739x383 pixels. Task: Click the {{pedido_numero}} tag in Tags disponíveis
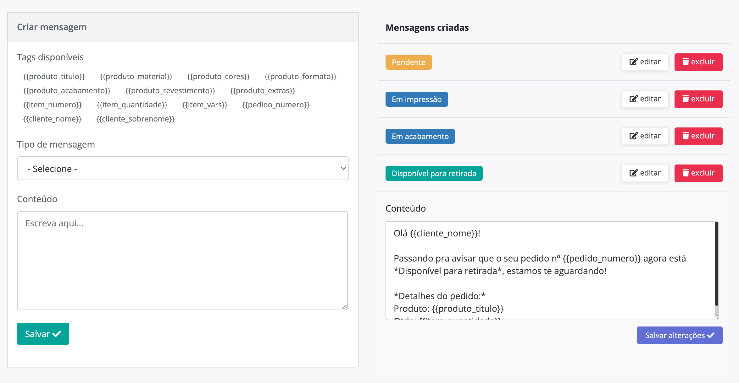click(x=276, y=105)
